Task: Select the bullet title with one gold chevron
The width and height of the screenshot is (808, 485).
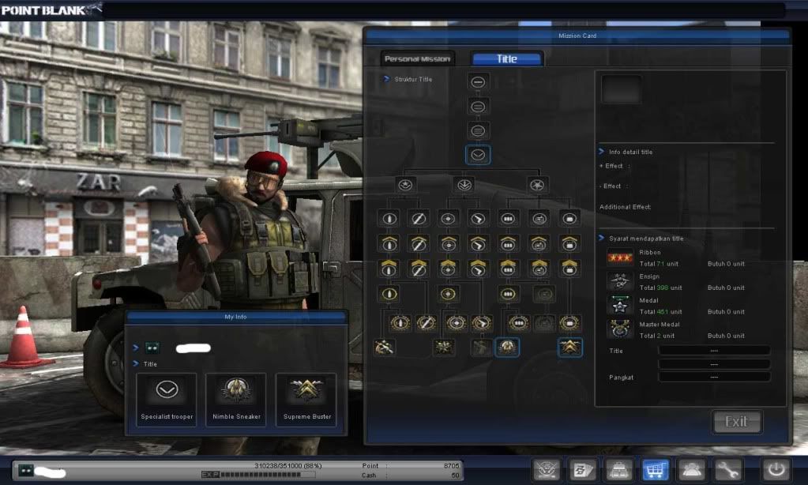Action: 389,242
